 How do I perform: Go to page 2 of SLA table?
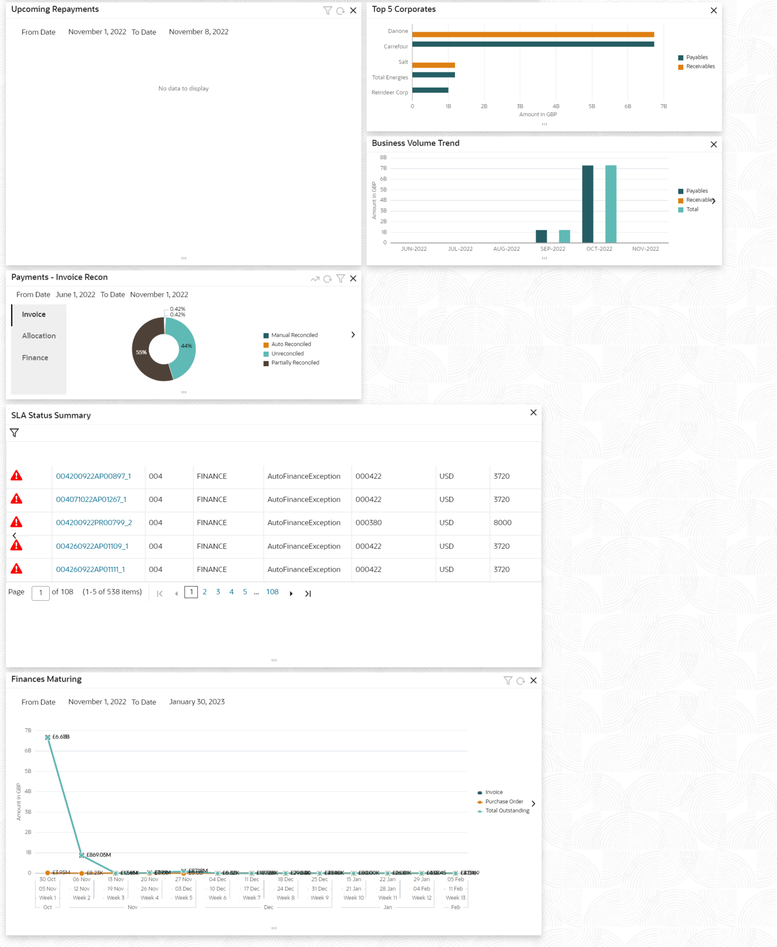pyautogui.click(x=204, y=592)
